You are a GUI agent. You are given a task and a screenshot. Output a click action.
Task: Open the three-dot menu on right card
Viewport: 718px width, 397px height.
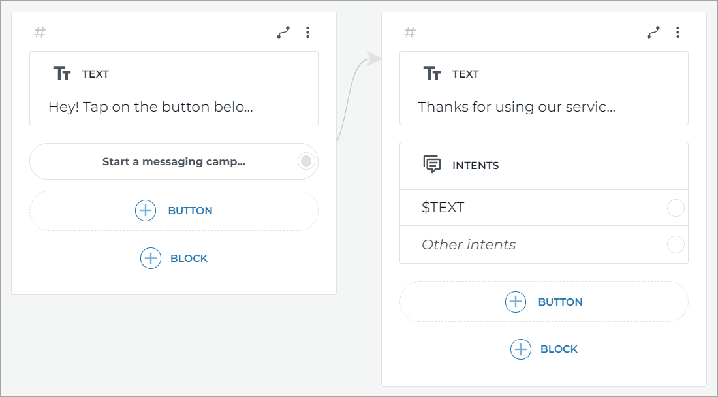(x=678, y=33)
